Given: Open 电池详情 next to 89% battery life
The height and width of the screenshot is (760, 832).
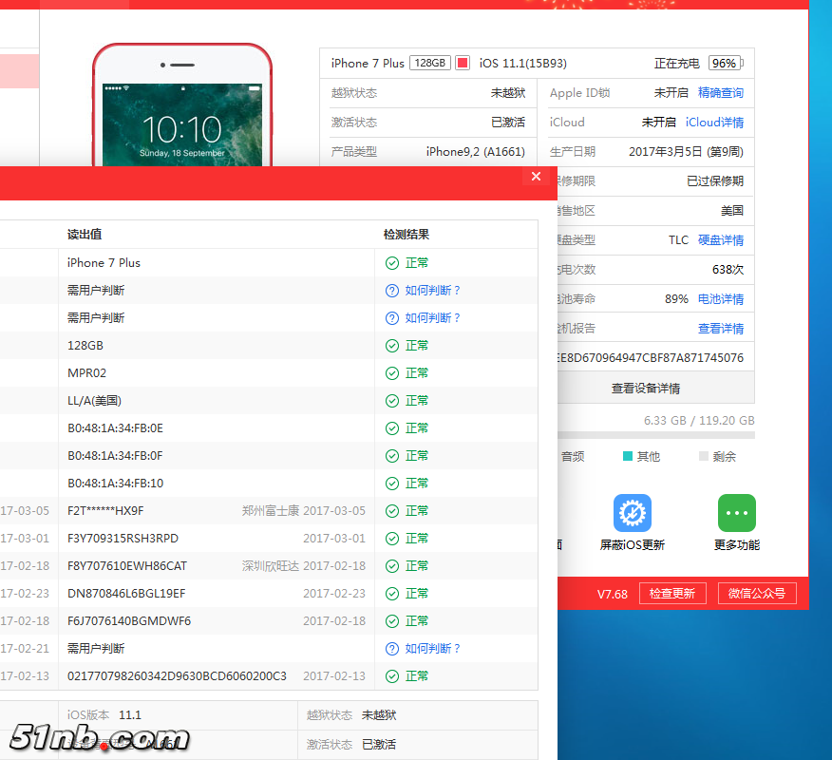Looking at the screenshot, I should pos(720,299).
